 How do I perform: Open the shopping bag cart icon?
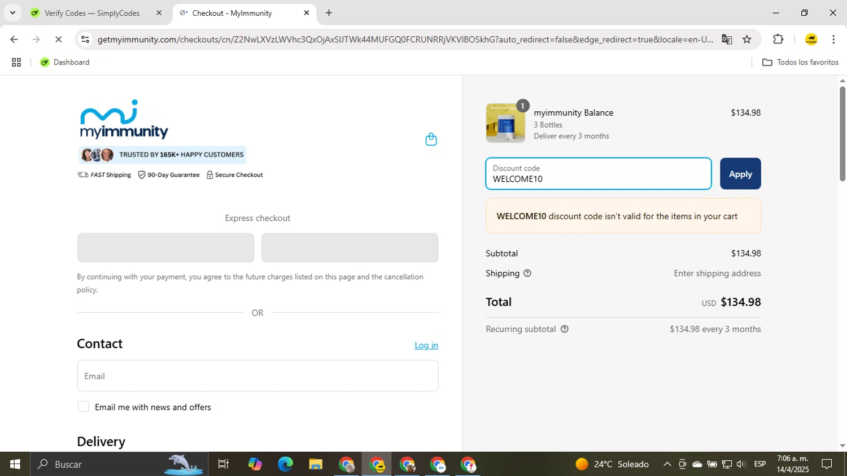(431, 139)
